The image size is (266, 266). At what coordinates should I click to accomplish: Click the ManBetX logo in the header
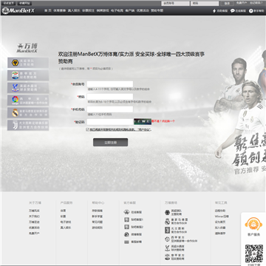(18, 11)
